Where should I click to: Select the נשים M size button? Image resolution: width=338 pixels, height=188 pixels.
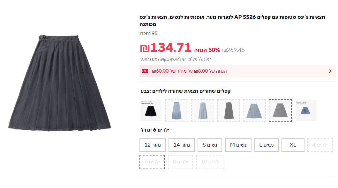(x=238, y=145)
